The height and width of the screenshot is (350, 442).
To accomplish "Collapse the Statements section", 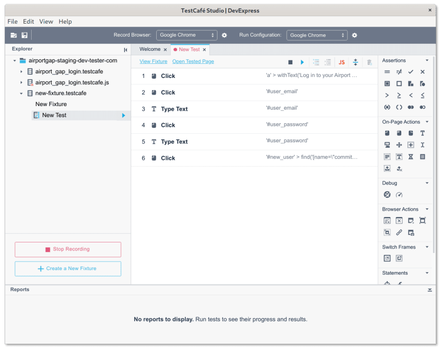I will pyautogui.click(x=427, y=273).
